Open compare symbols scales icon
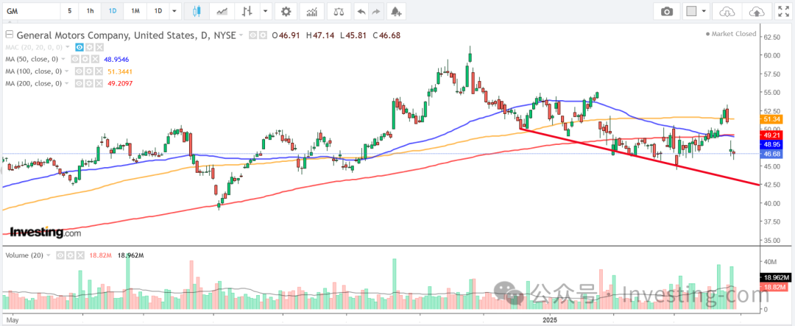Image resolution: width=795 pixels, height=326 pixels. [339, 10]
